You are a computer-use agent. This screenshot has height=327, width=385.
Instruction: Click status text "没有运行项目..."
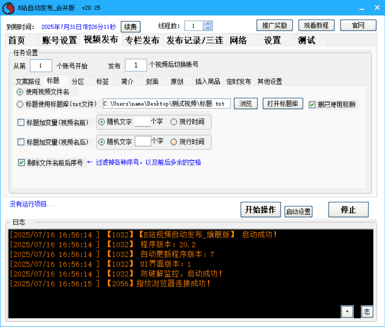pos(32,204)
